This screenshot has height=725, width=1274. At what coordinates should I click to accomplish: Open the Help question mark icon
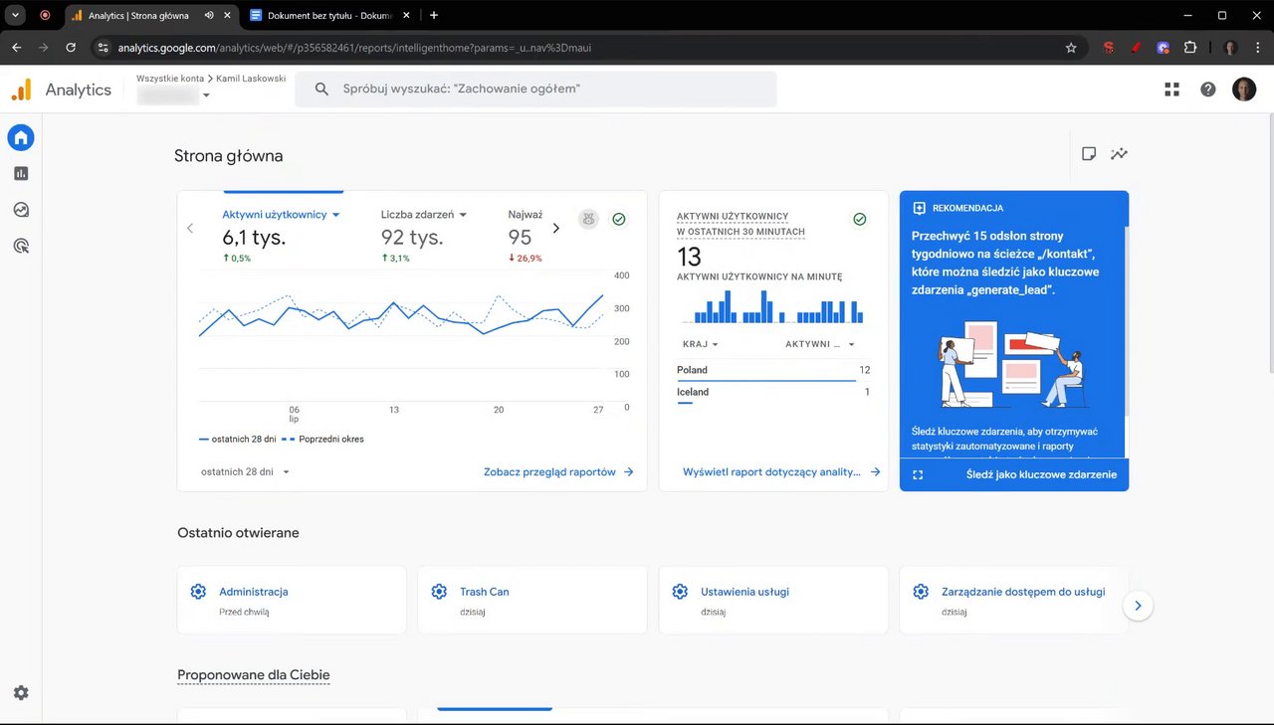pos(1207,90)
